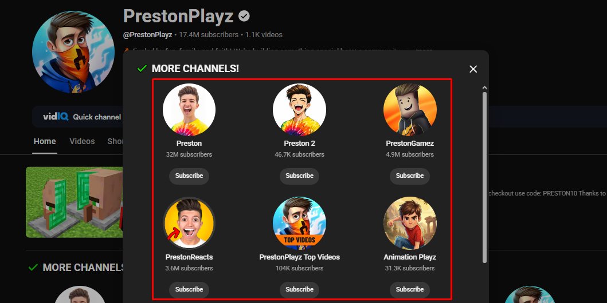This screenshot has width=607, height=303.
Task: Click the 46.7K subscribers text
Action: click(299, 154)
